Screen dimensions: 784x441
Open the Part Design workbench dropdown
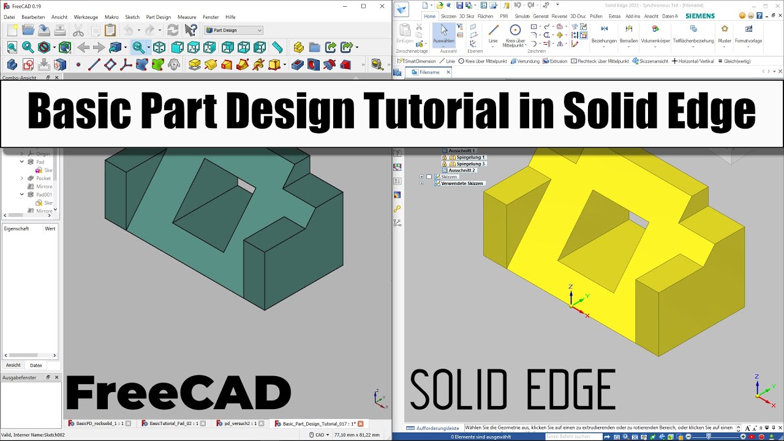click(233, 30)
